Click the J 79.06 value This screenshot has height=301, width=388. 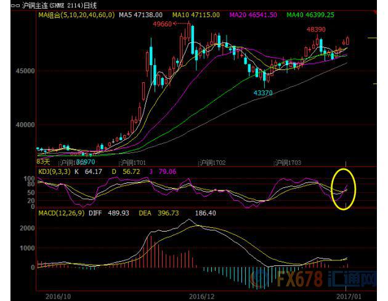(163, 172)
